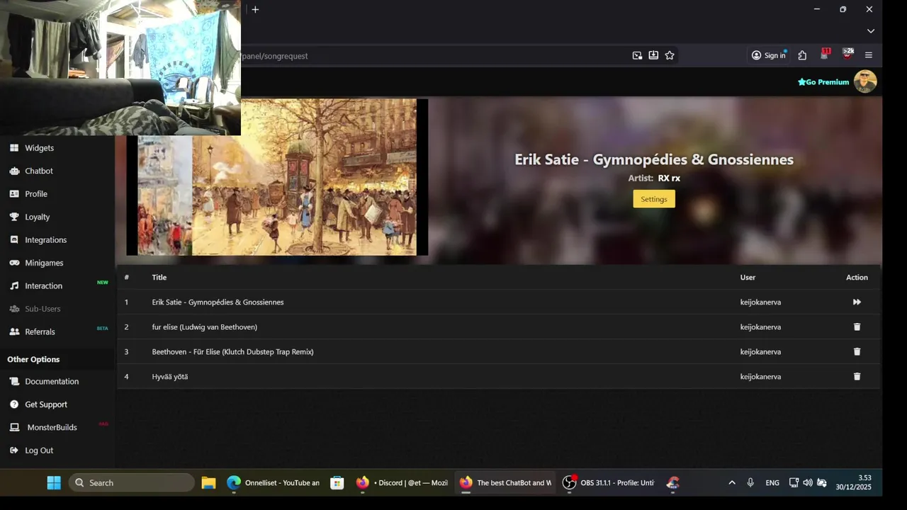This screenshot has width=907, height=510.
Task: Switch to the Edge Onnelliset YouTube window
Action: [274, 482]
